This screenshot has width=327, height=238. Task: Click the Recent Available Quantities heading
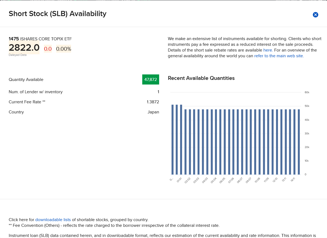tap(201, 78)
